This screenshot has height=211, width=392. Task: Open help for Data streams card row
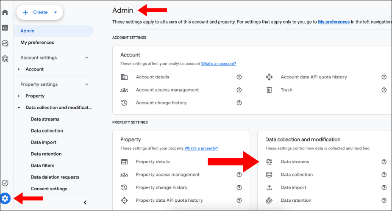click(384, 162)
